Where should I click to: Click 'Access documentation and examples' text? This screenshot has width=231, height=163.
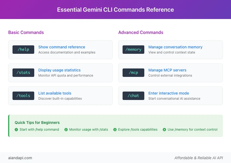tap(67, 52)
